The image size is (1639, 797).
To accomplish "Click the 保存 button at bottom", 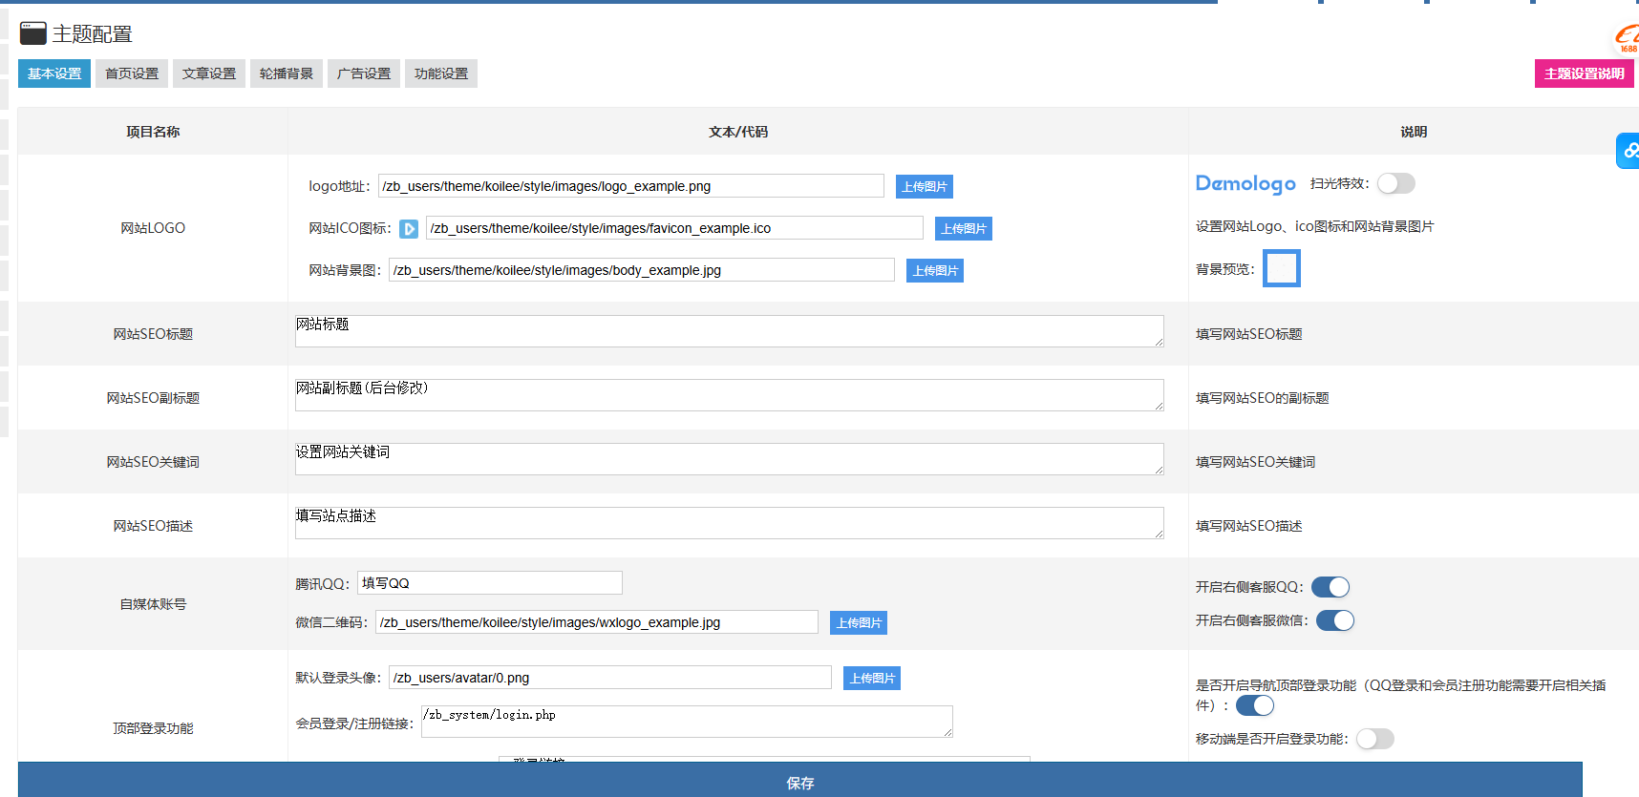I will coord(799,783).
